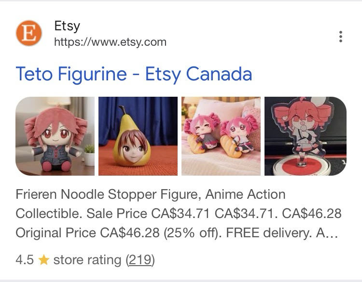View the two plushies on baguettes thumbnail
The width and height of the screenshot is (362, 282).
[221, 136]
